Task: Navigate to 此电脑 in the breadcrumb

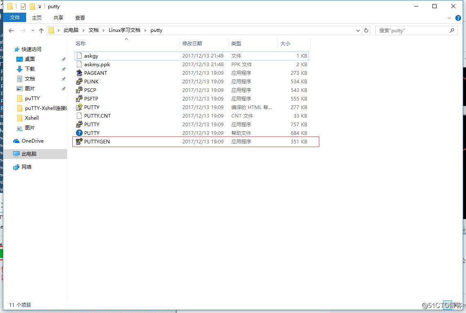Action: pyautogui.click(x=71, y=30)
